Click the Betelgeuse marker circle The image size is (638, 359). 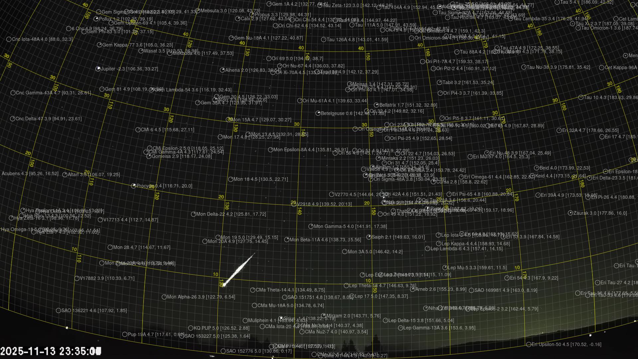pyautogui.click(x=318, y=113)
